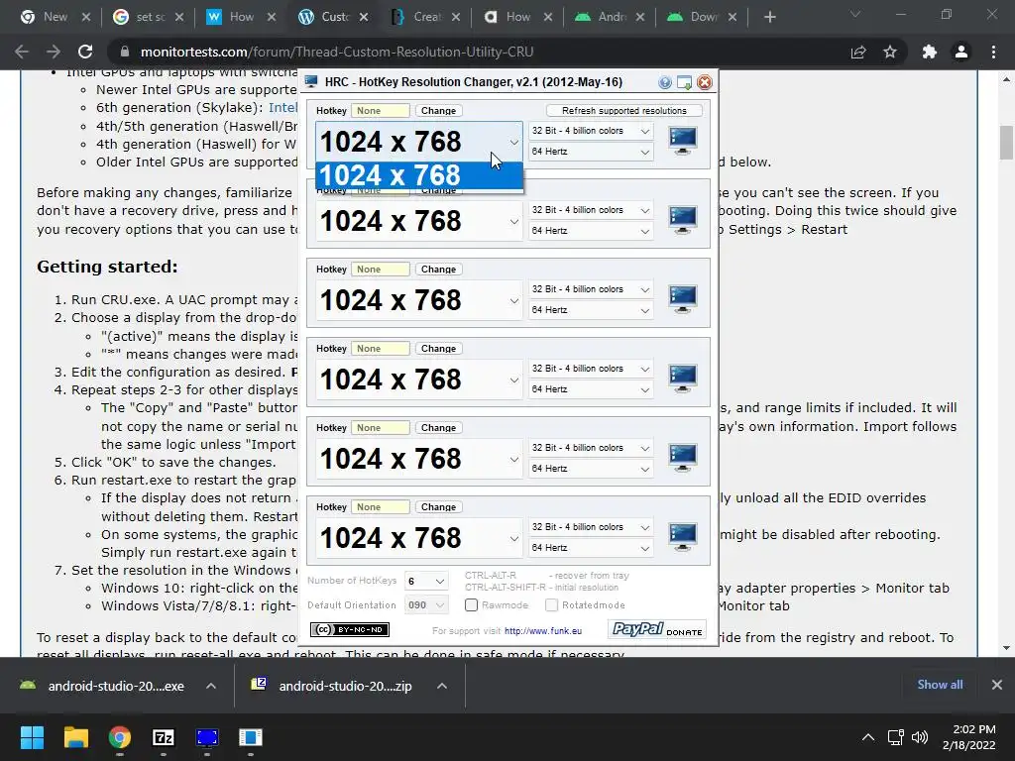The height and width of the screenshot is (761, 1015).
Task: Expand fifth row's resolution dropdown
Action: [514, 460]
